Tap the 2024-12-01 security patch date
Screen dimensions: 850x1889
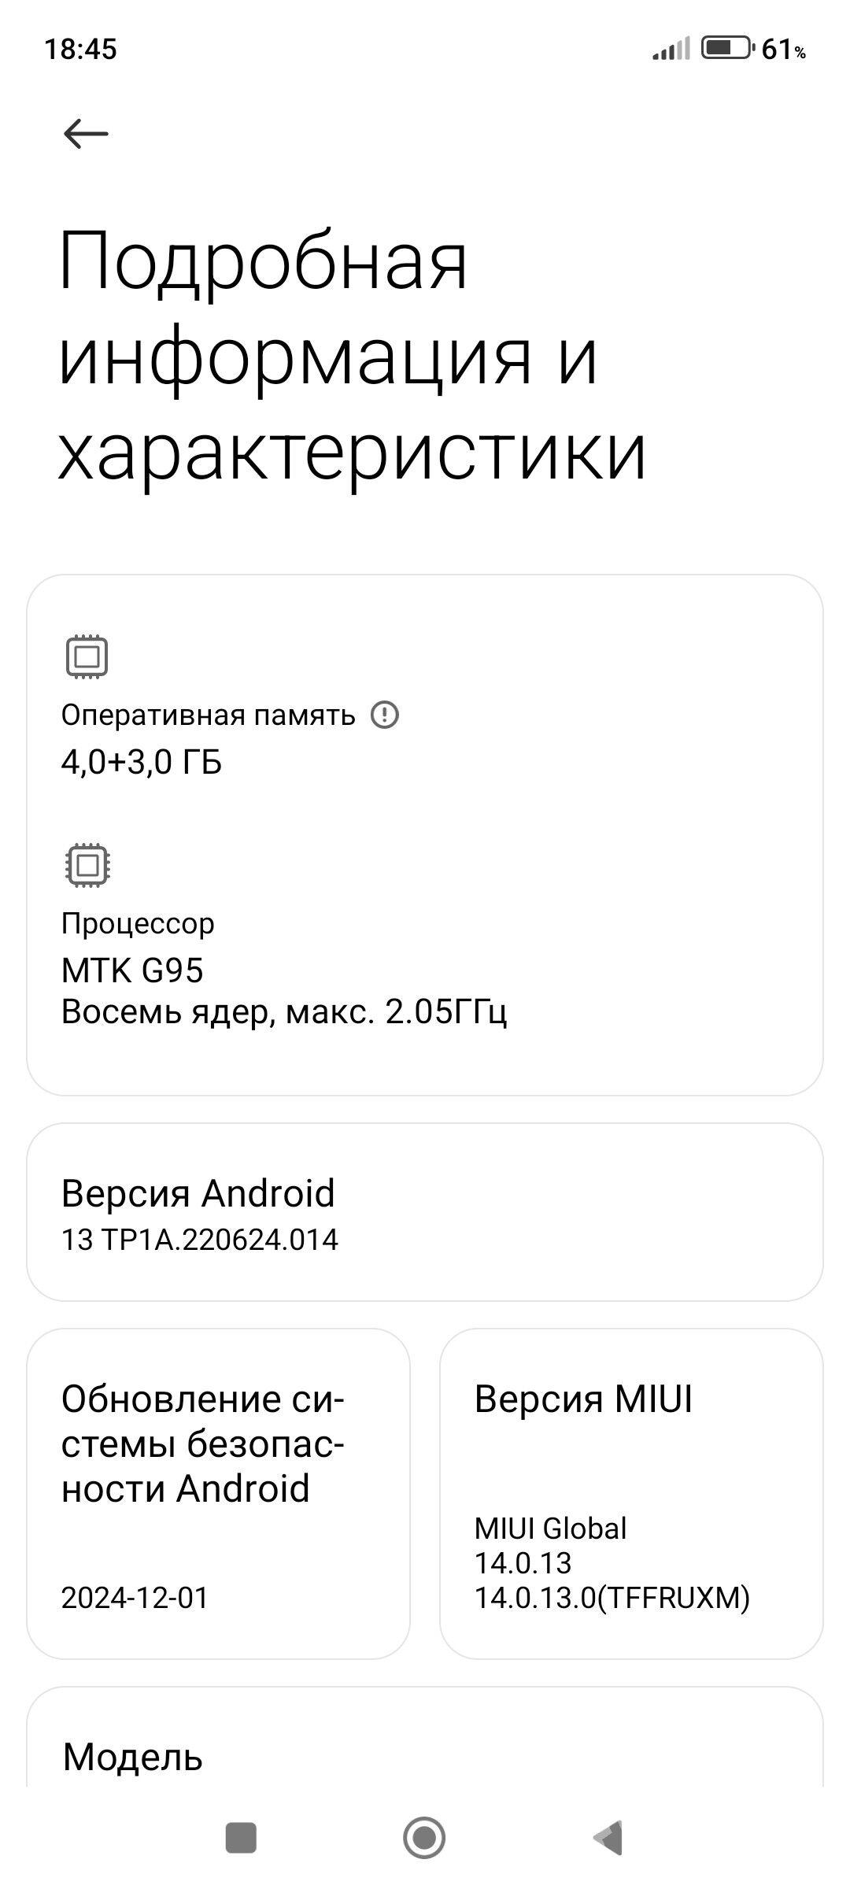(x=135, y=1598)
